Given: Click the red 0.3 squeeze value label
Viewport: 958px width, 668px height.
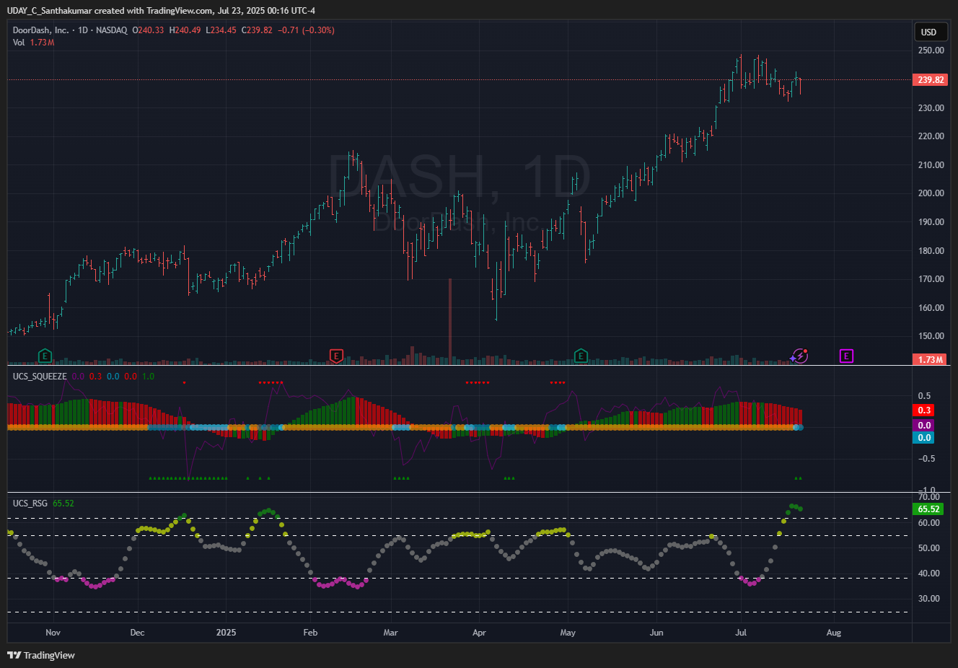Looking at the screenshot, I should 924,410.
